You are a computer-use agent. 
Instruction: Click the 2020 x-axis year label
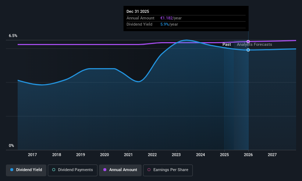click(104, 155)
